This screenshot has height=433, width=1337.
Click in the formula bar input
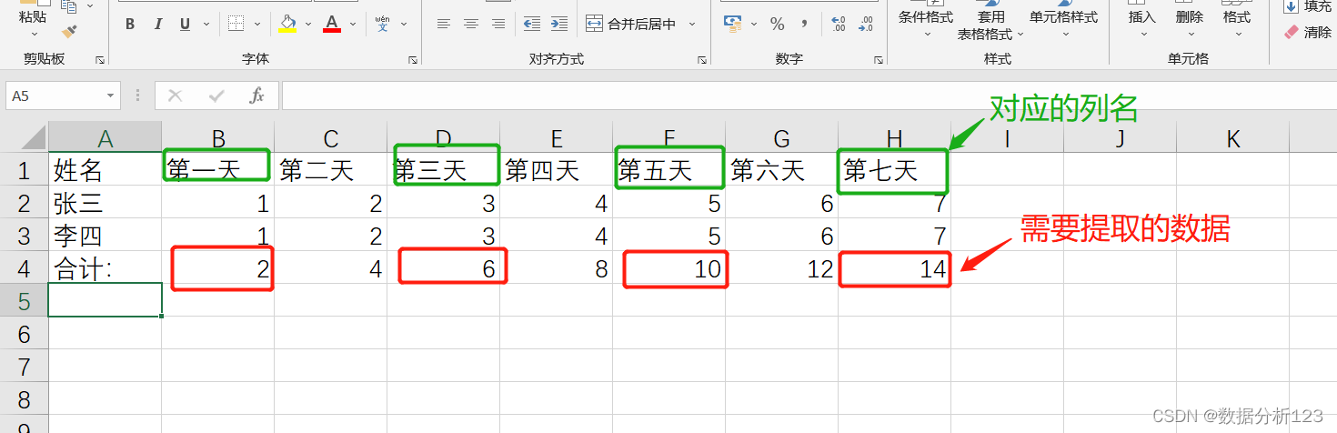click(808, 96)
